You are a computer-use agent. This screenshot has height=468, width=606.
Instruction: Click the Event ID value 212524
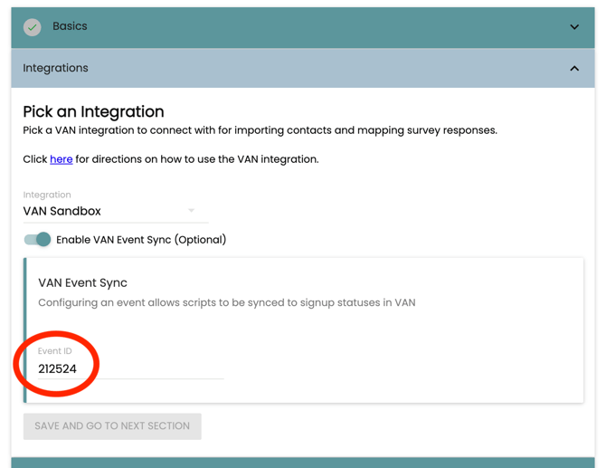pos(58,369)
